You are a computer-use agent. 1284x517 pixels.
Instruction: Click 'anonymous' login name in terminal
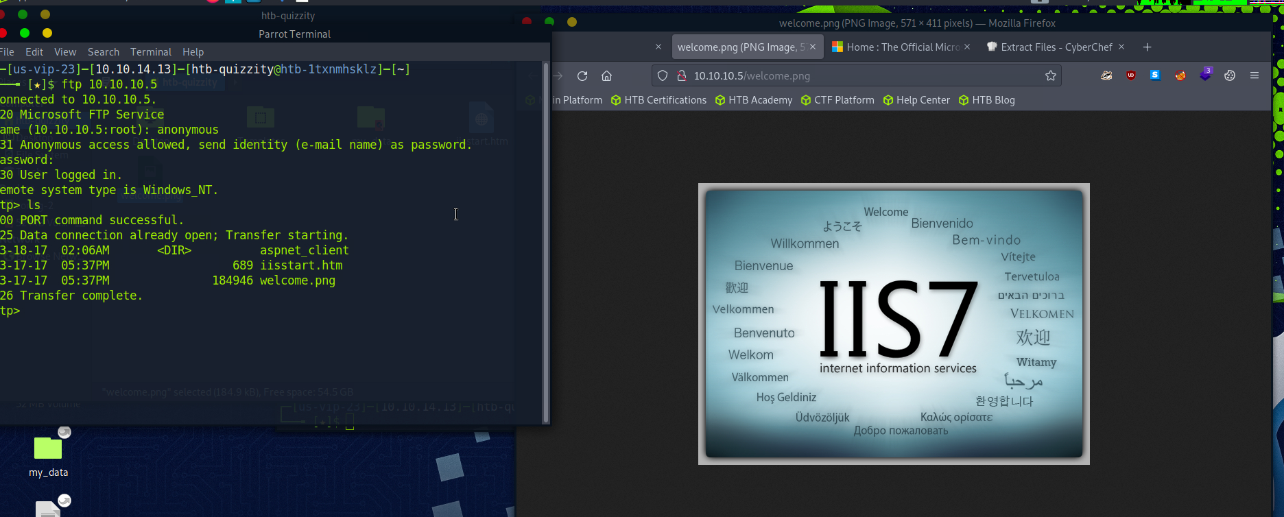pos(188,130)
